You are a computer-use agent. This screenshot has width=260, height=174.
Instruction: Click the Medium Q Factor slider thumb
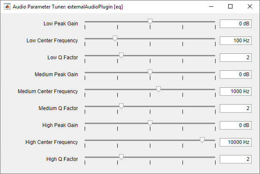tap(121, 106)
